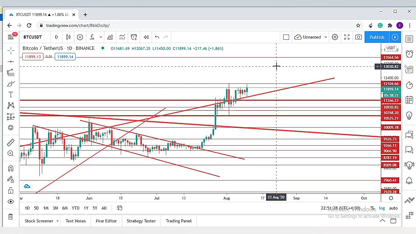
Task: Open the candle chart style selector
Action: tap(68, 37)
